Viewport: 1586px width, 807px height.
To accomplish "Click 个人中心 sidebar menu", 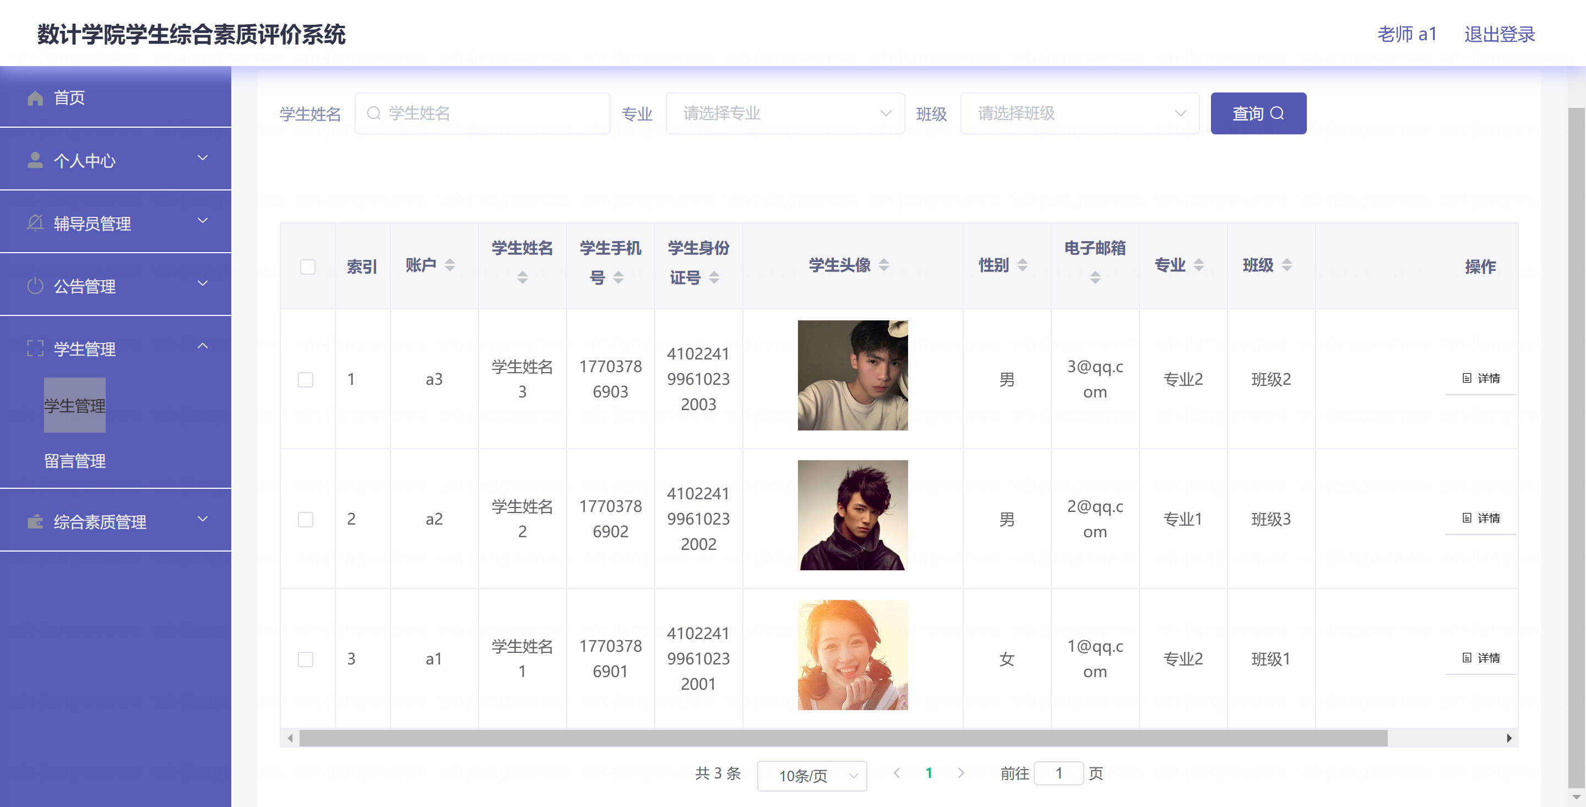I will pos(116,160).
